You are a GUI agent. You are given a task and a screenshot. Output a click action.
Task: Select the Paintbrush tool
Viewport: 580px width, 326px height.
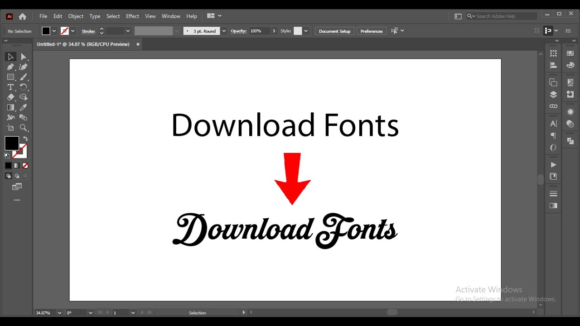coord(24,77)
